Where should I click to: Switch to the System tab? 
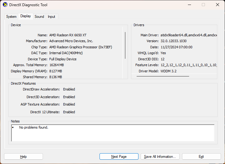pos(11,17)
